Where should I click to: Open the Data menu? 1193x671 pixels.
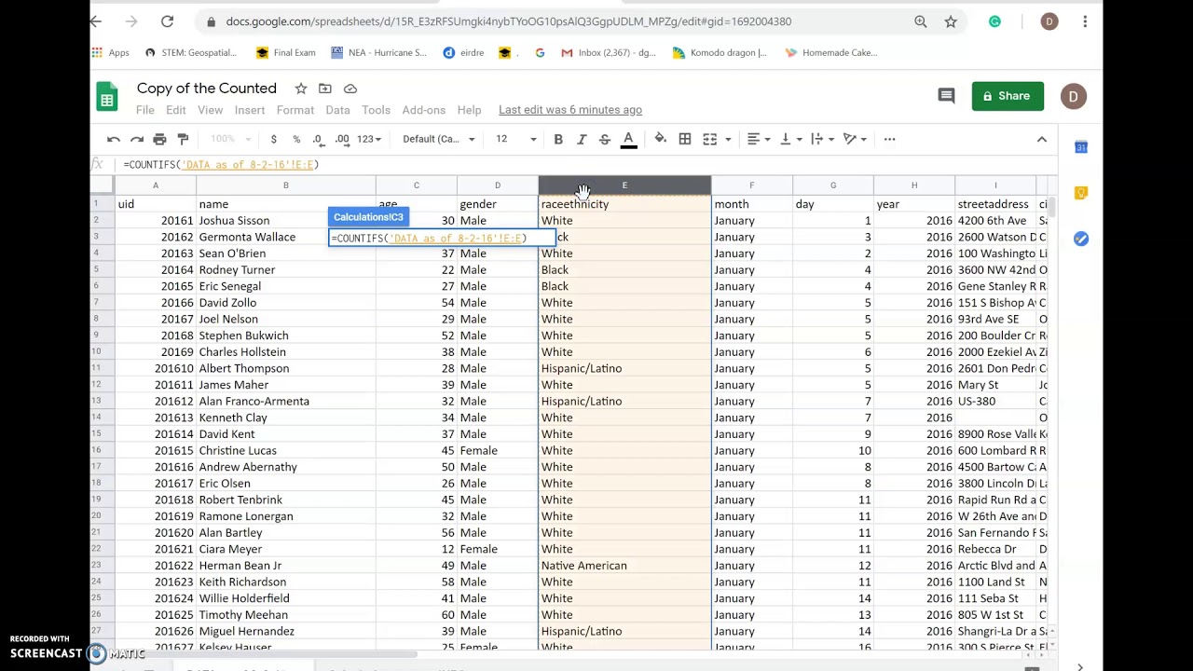(337, 110)
